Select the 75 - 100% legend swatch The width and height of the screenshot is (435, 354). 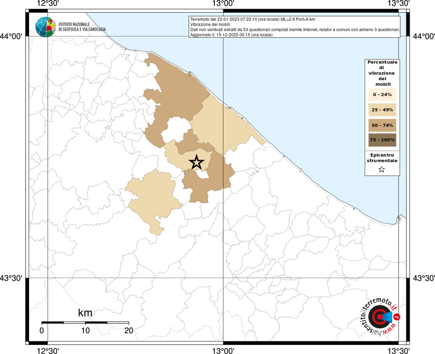pos(382,140)
